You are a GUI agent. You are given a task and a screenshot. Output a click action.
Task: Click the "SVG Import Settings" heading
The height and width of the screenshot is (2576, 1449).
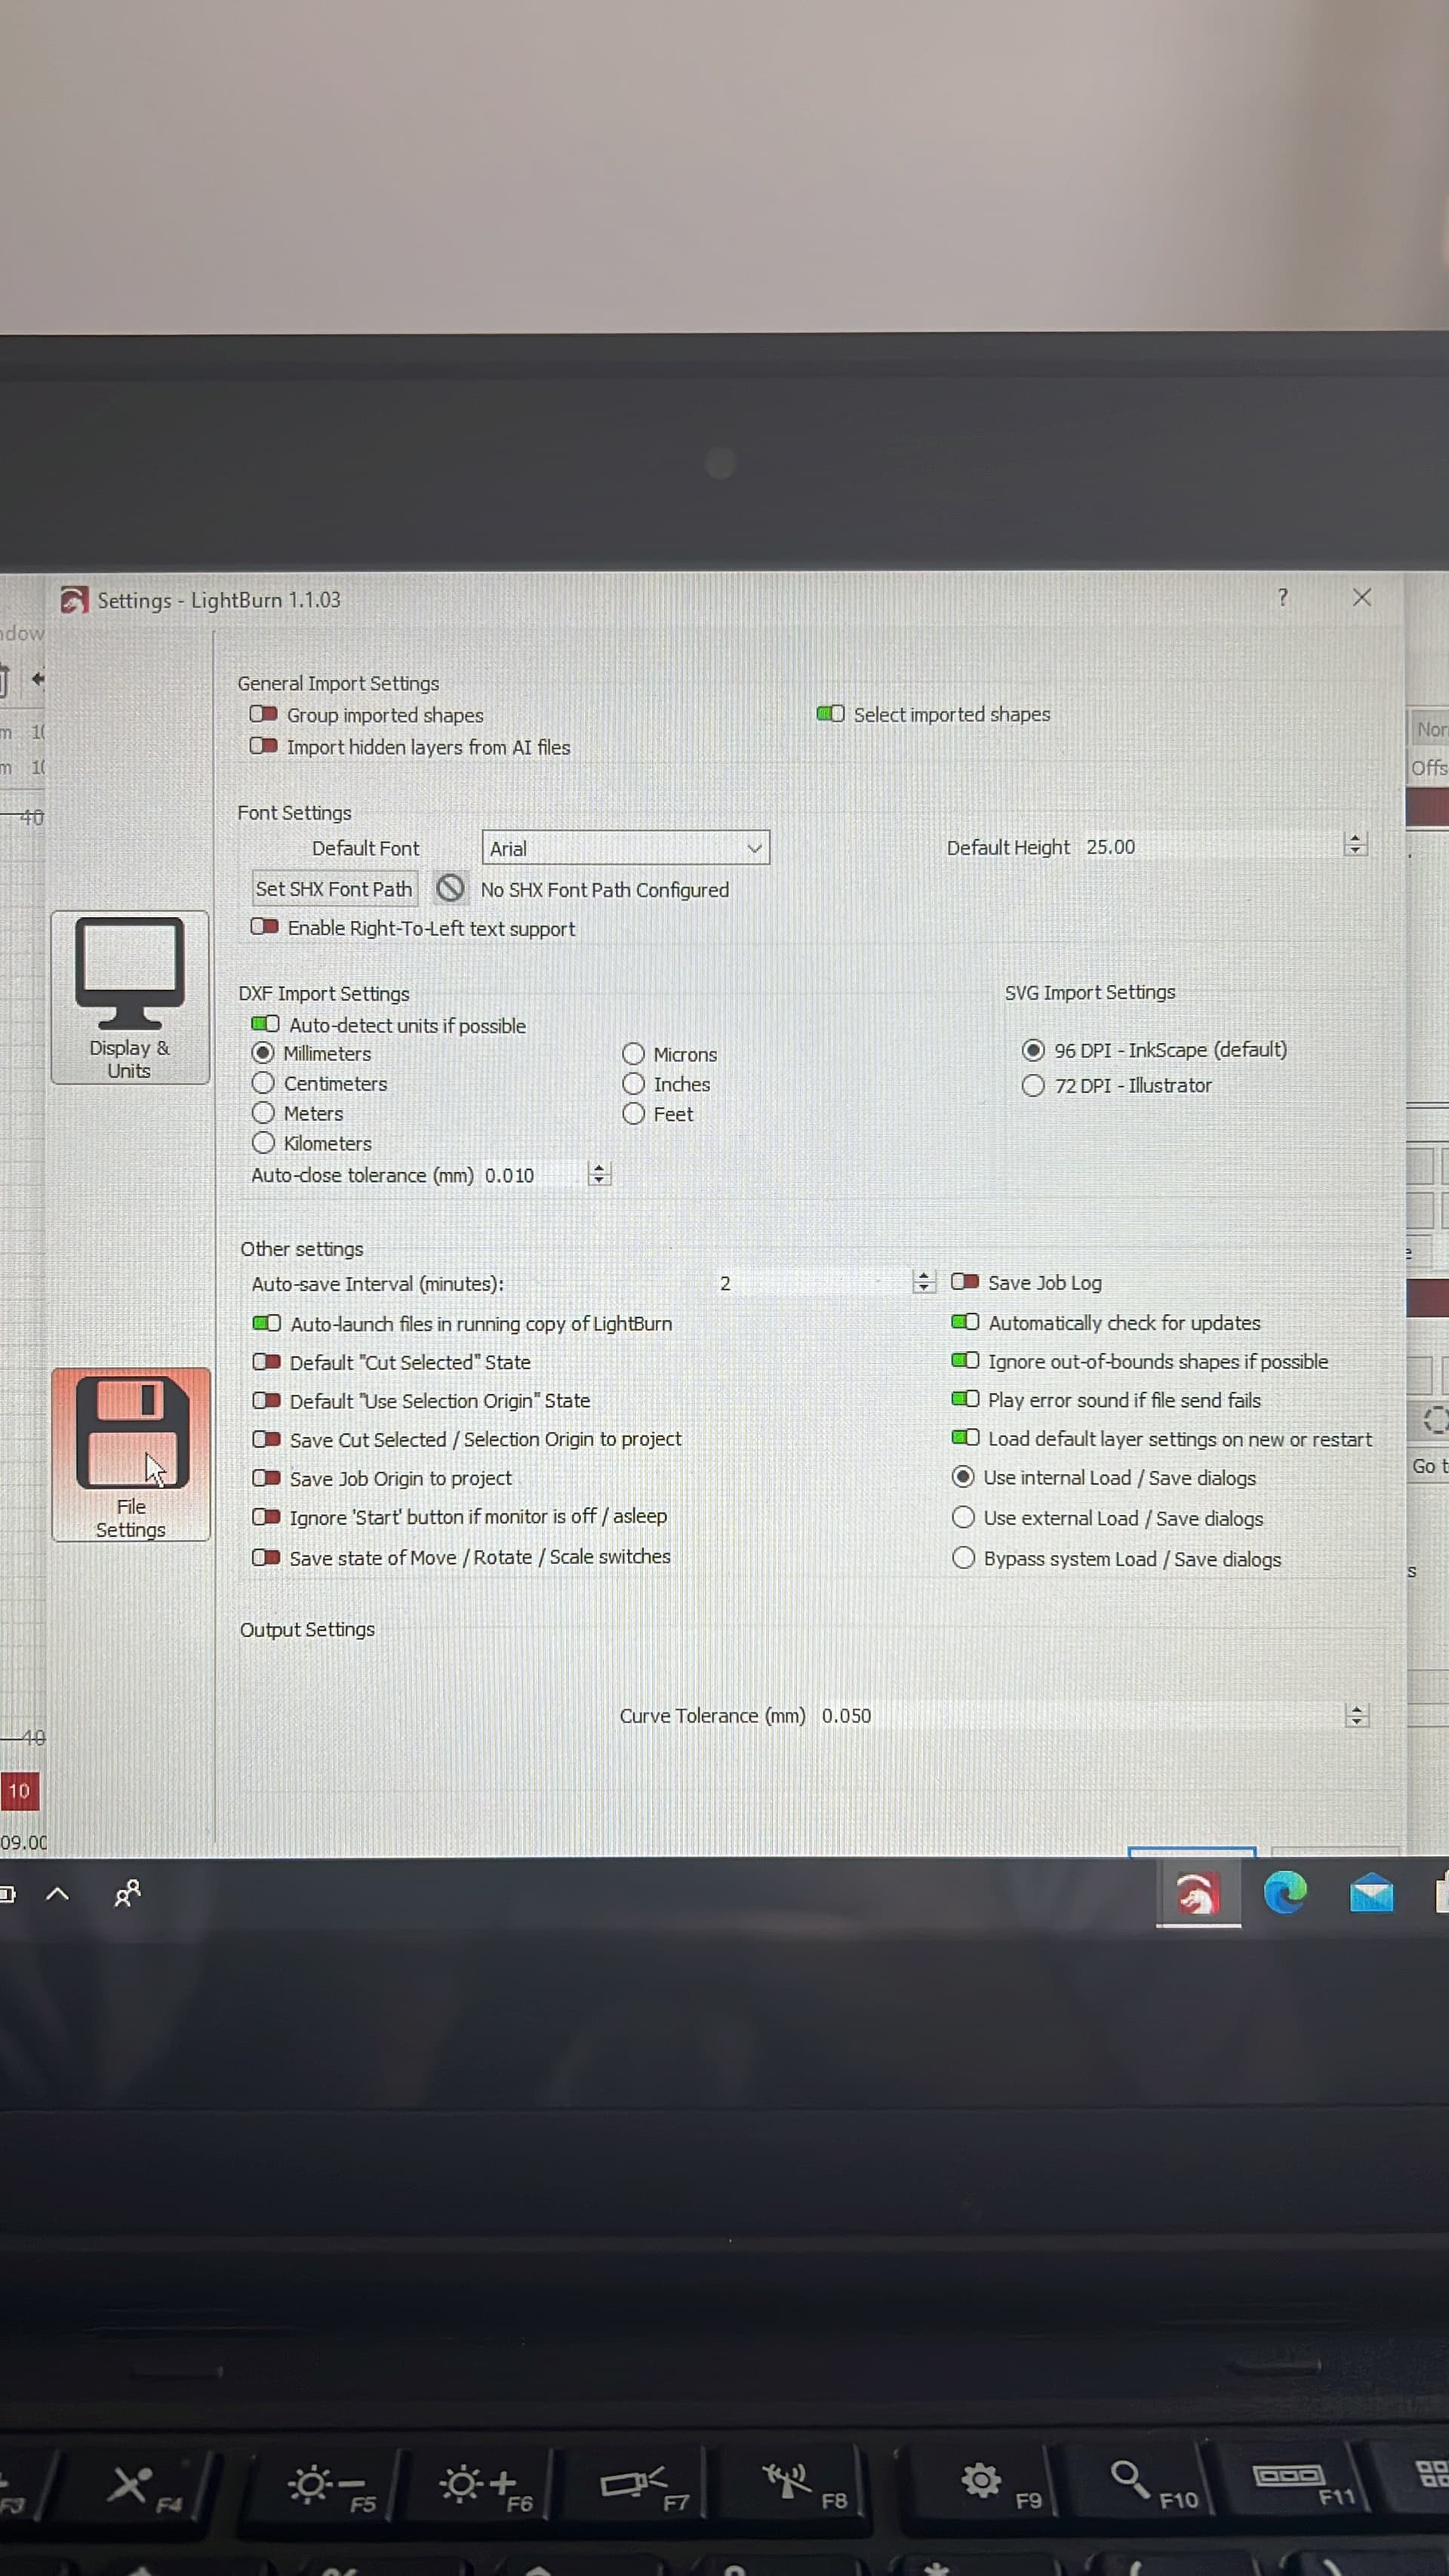click(1090, 992)
